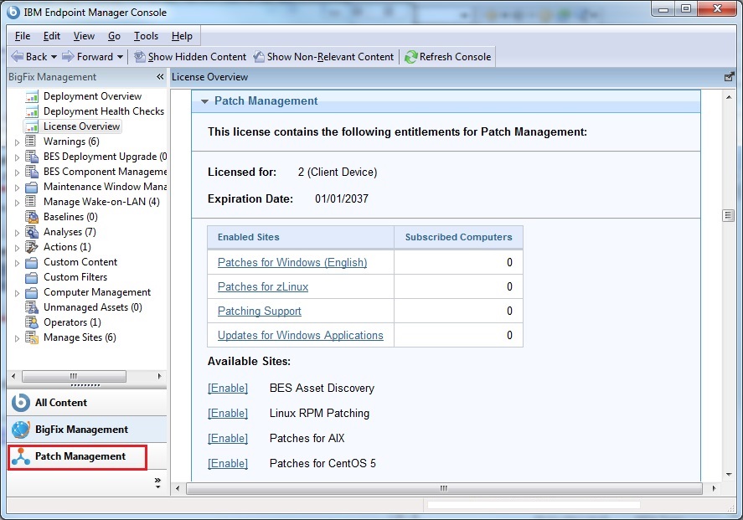Open the Tools menu

[x=146, y=36]
